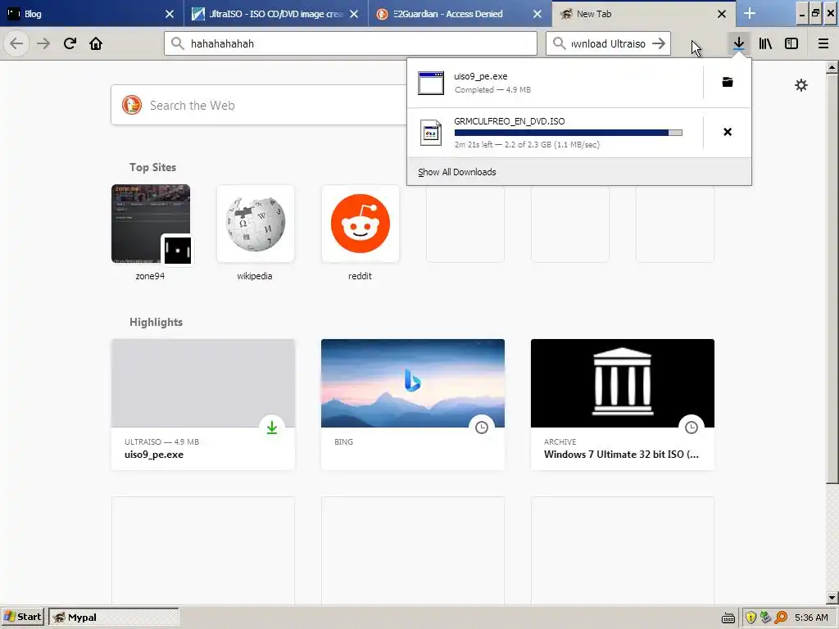
Task: Switch to the UltraISO tab
Action: pos(276,14)
